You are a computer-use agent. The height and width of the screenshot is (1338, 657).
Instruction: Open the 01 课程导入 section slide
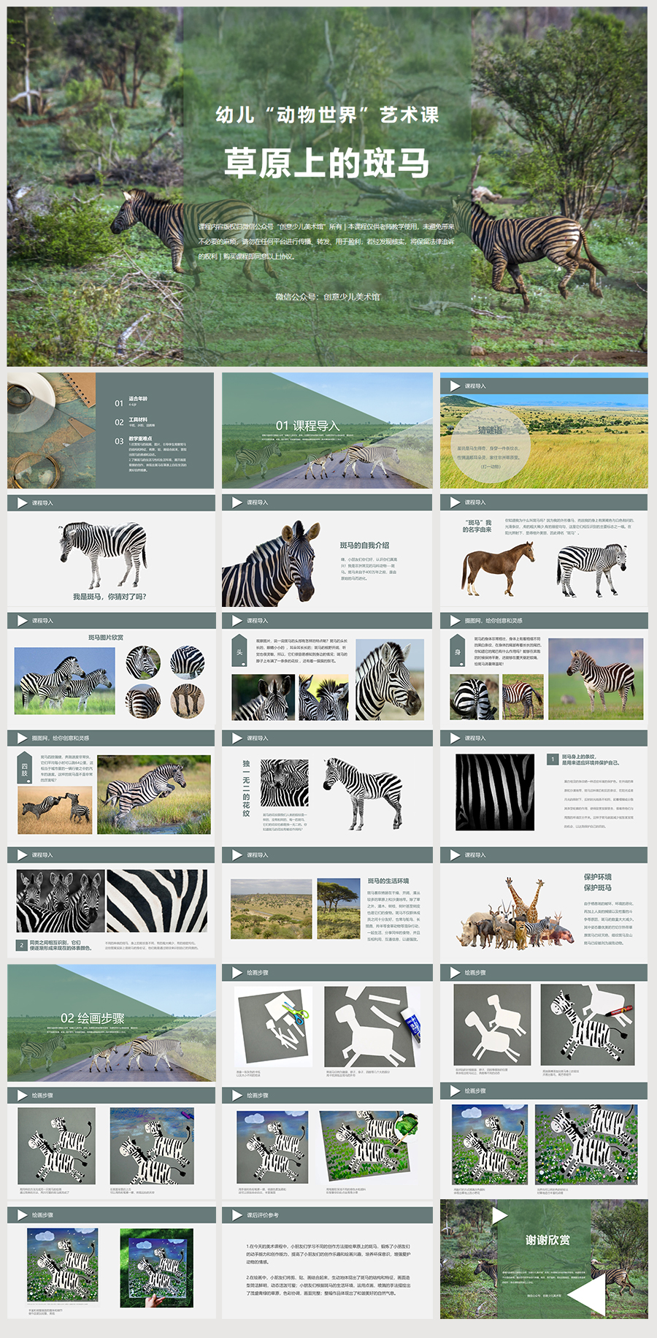click(x=327, y=430)
